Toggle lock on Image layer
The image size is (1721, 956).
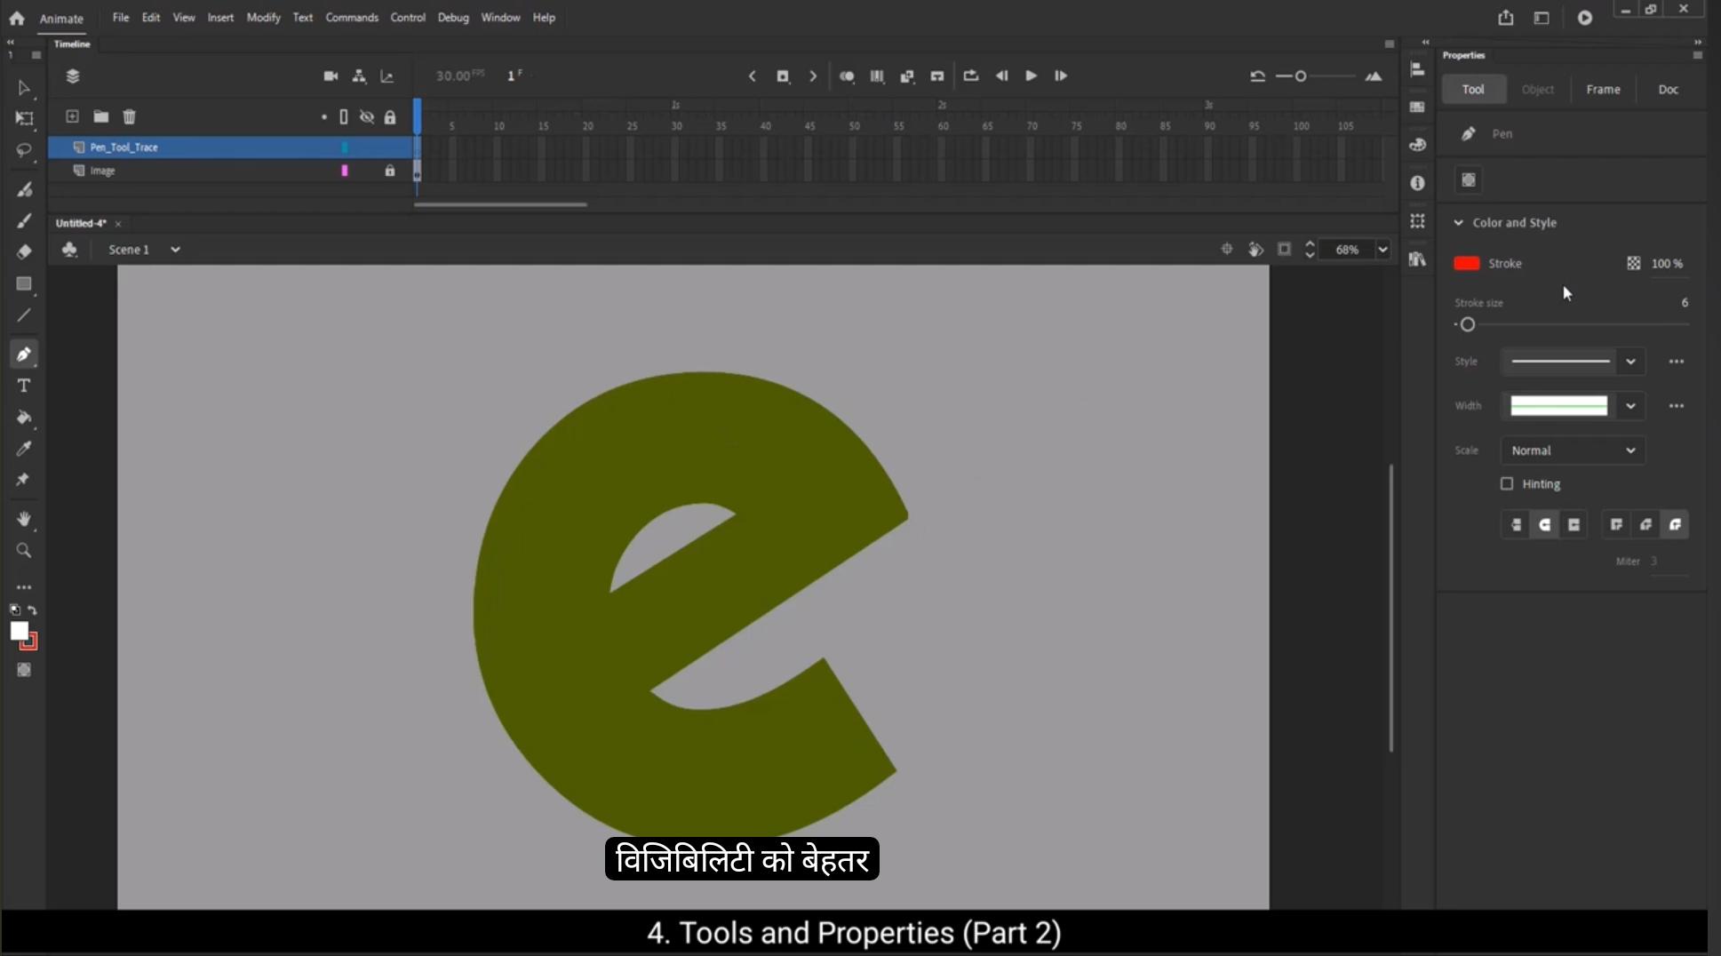390,171
